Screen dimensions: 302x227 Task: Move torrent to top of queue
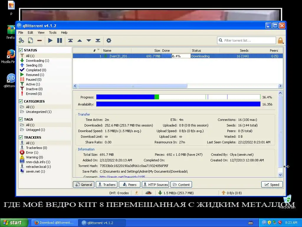tap(70, 40)
